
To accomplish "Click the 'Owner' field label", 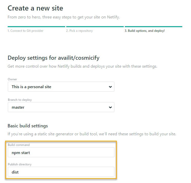I will 12,79.
